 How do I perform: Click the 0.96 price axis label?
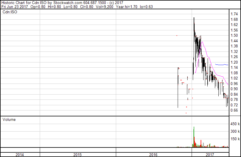(x=234, y=84)
